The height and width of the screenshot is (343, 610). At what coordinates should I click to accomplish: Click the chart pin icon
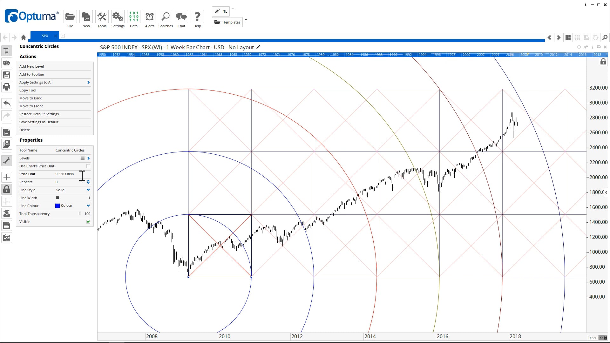point(586,47)
